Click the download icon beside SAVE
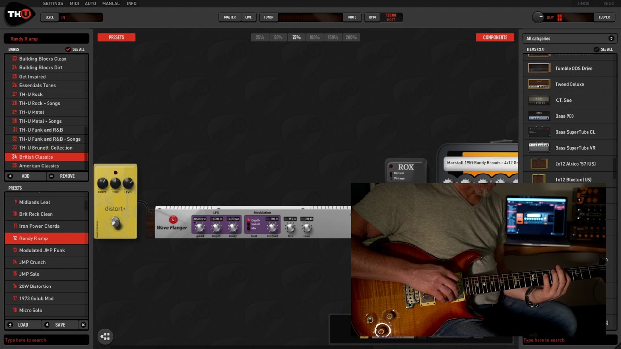Viewport: 621px width, 349px height. point(47,325)
